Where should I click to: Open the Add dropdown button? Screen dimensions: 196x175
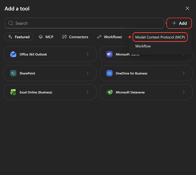point(179,23)
